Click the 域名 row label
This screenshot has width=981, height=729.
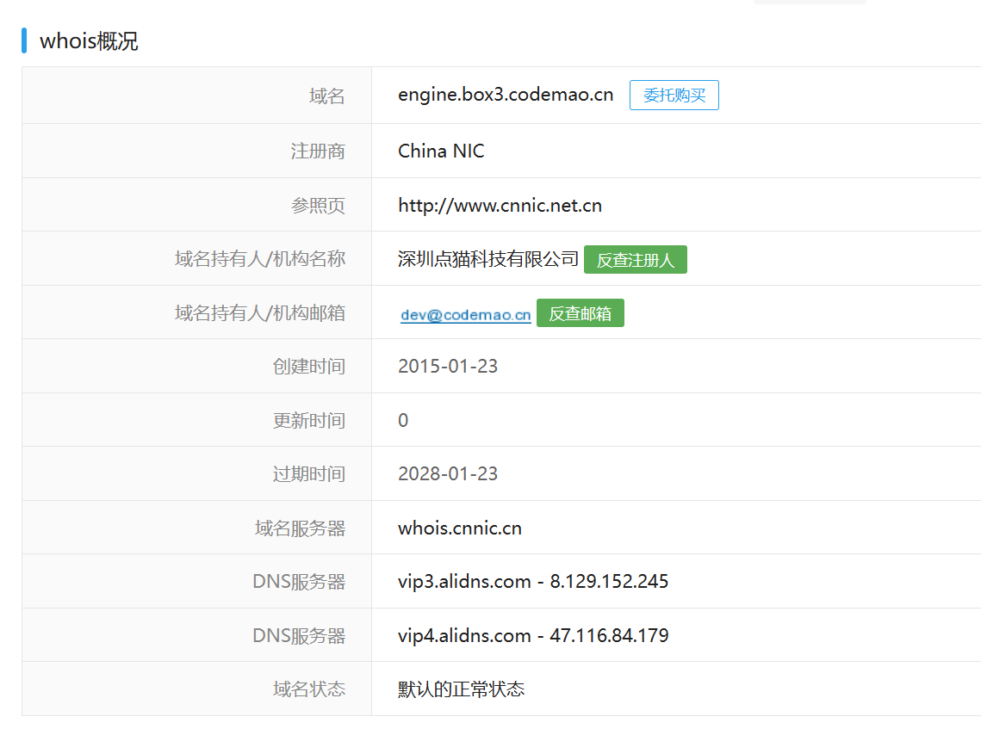click(x=326, y=96)
